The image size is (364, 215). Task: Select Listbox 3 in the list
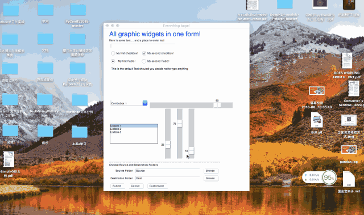pyautogui.click(x=134, y=132)
